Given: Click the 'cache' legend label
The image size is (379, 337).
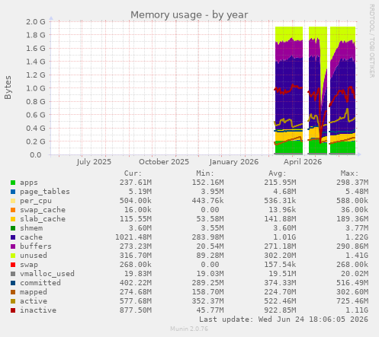Looking at the screenshot, I should (x=31, y=237).
